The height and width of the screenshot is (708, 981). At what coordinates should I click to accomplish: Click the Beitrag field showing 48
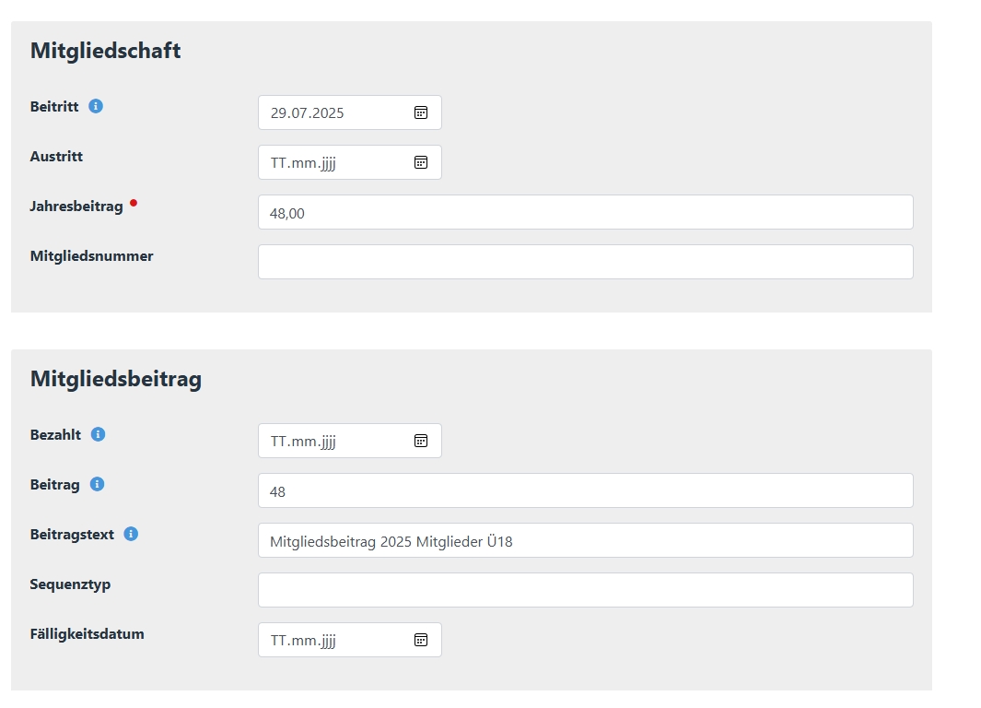[586, 490]
